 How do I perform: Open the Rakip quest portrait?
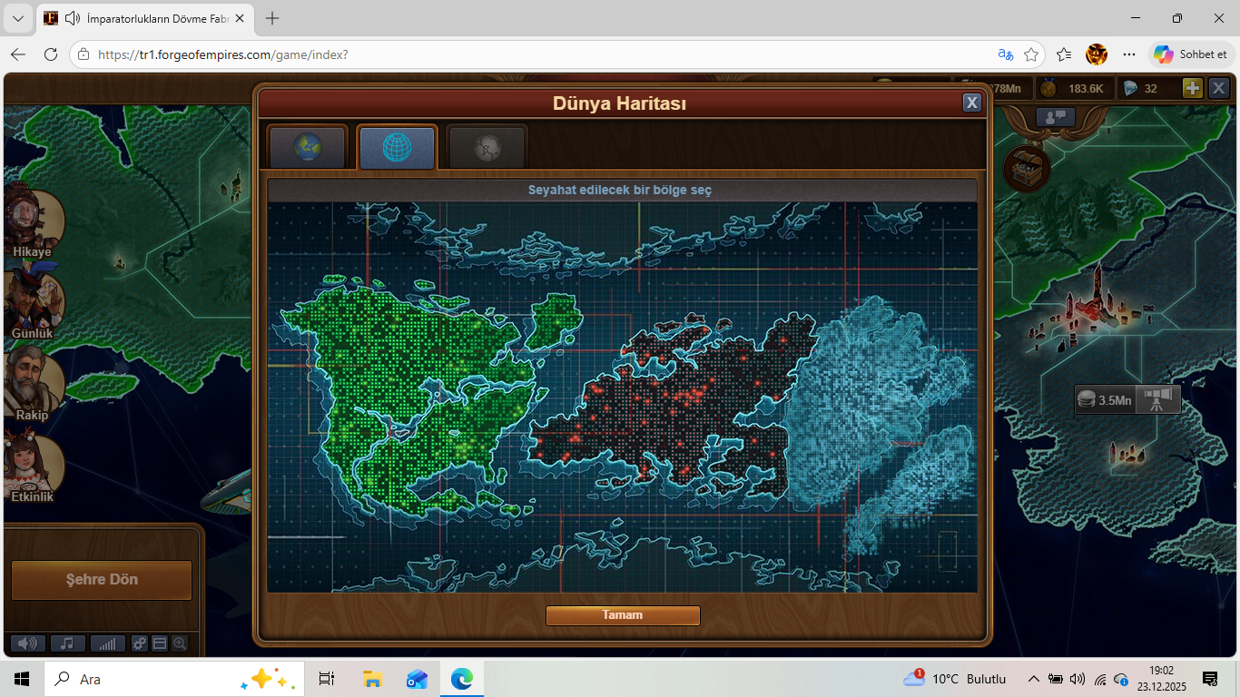(33, 385)
